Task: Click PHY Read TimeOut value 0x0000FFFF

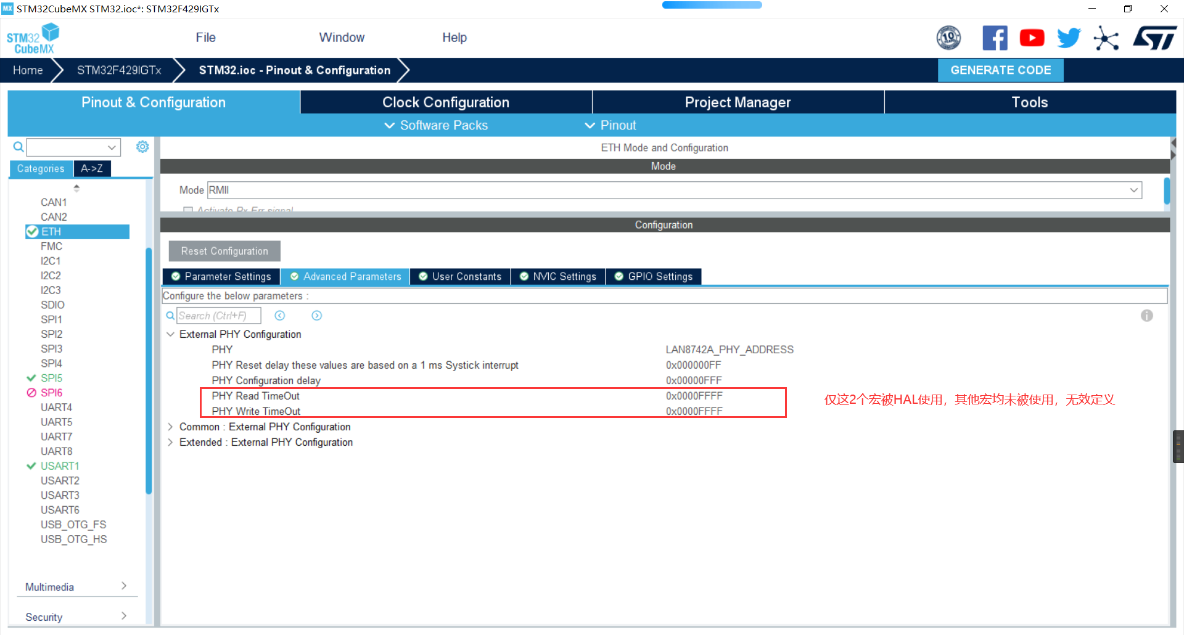Action: click(694, 396)
